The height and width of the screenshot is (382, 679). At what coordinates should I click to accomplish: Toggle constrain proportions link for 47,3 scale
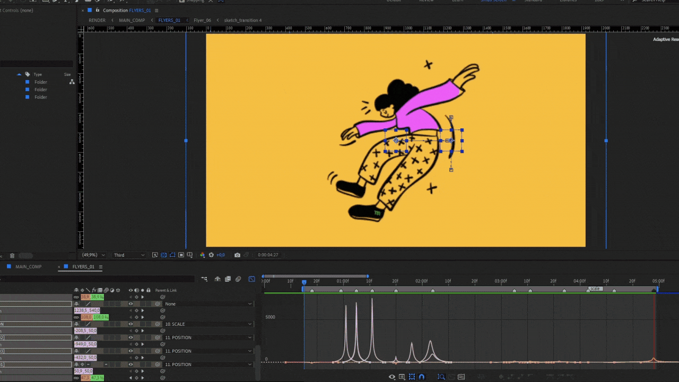pos(76,378)
